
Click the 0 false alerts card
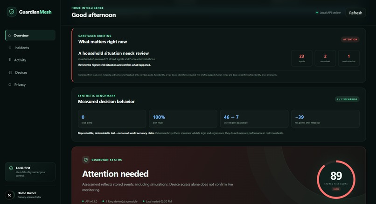click(112, 119)
